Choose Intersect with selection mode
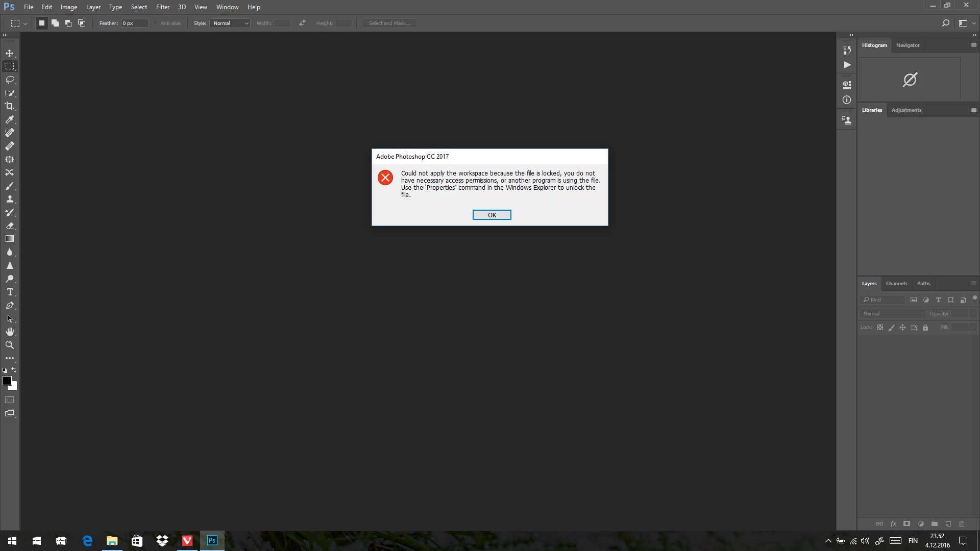The image size is (980, 551). 82,23
